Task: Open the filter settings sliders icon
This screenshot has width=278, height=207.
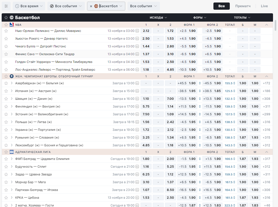Action: tap(6, 6)
